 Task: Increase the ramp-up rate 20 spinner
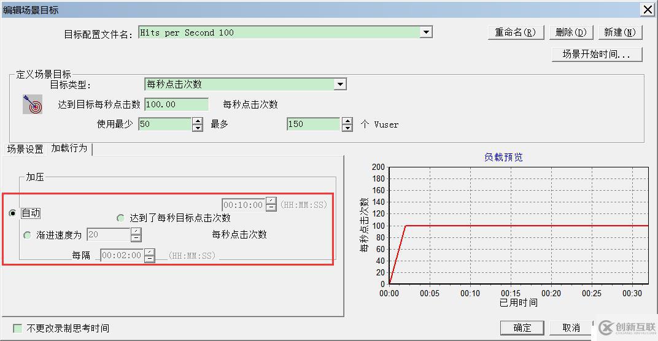(x=136, y=231)
